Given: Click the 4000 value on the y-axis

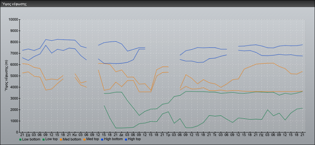Looking at the screenshot, I should (14, 87).
